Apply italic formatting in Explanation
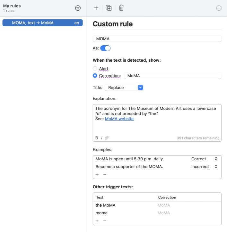227x232 pixels. [102, 138]
